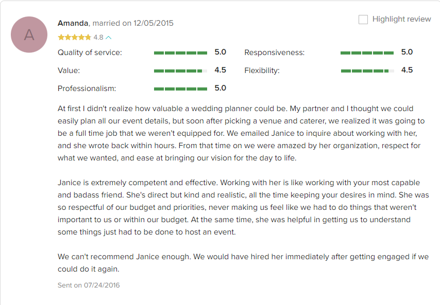Click the Flexibility score 4.5

point(407,70)
